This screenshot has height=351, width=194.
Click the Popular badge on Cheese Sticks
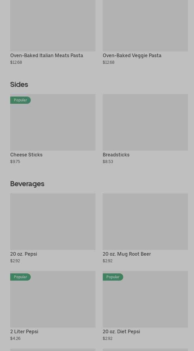20,100
